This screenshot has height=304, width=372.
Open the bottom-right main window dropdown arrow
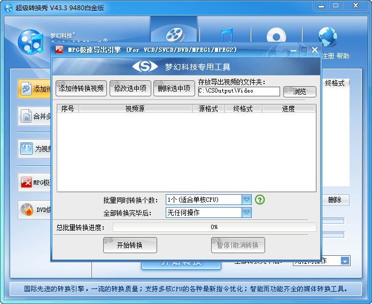pyautogui.click(x=345, y=261)
